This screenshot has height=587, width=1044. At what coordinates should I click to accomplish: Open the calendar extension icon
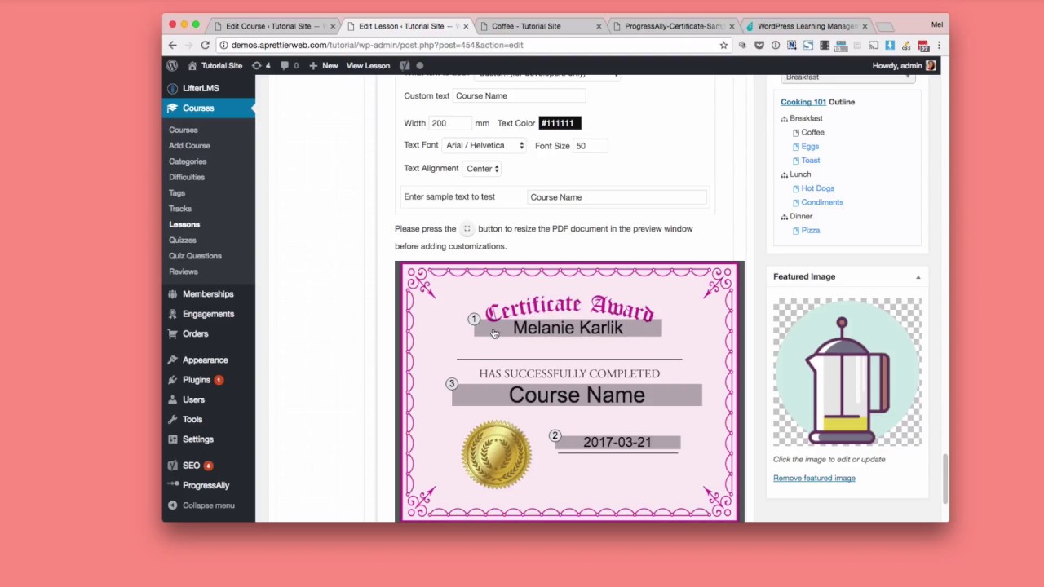click(x=922, y=46)
